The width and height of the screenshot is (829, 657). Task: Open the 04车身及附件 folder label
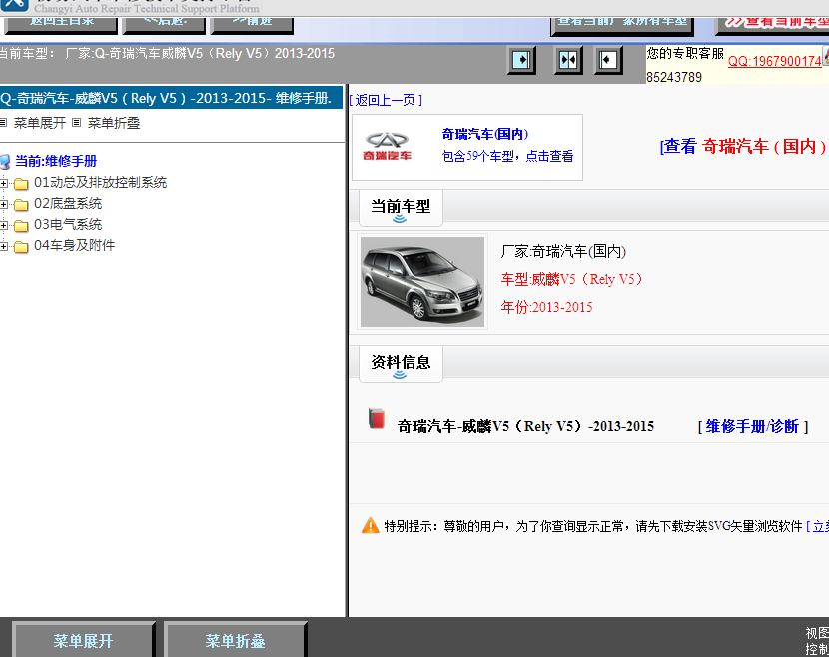point(75,246)
